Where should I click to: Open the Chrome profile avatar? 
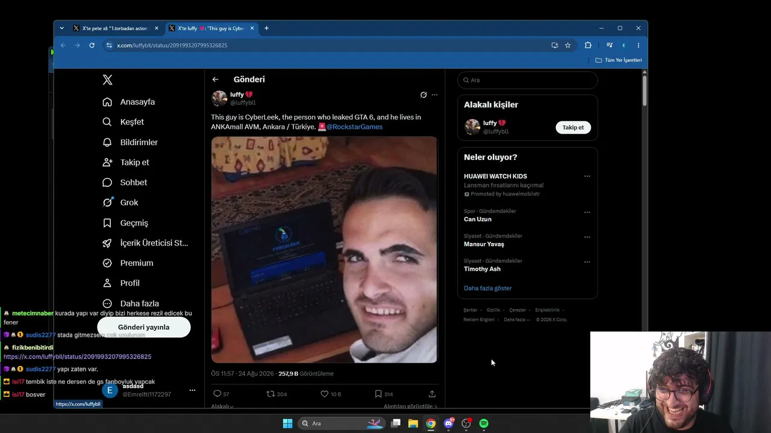tap(624, 45)
